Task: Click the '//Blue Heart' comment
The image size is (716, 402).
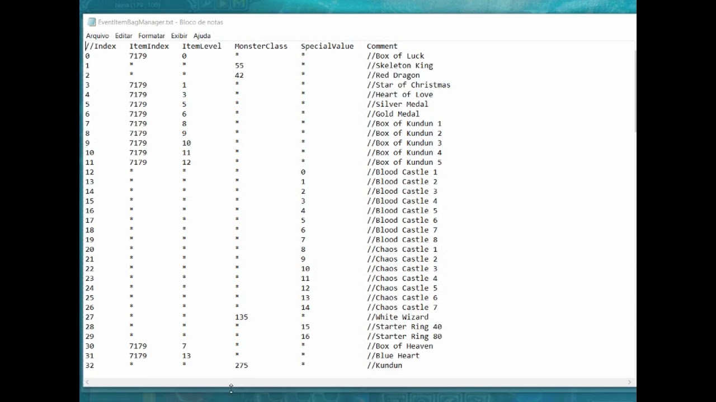Action: 393,356
